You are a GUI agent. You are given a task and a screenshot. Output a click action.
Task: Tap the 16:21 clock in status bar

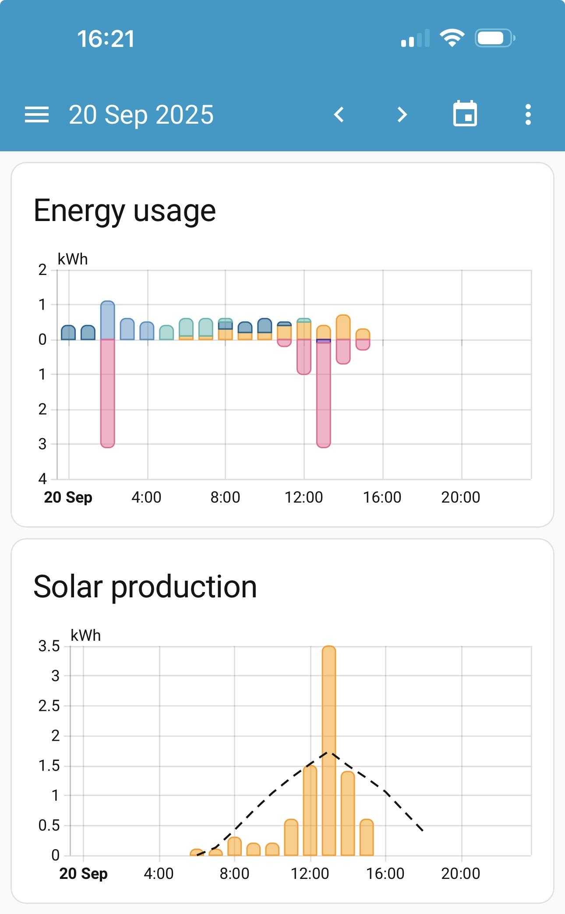pyautogui.click(x=106, y=39)
